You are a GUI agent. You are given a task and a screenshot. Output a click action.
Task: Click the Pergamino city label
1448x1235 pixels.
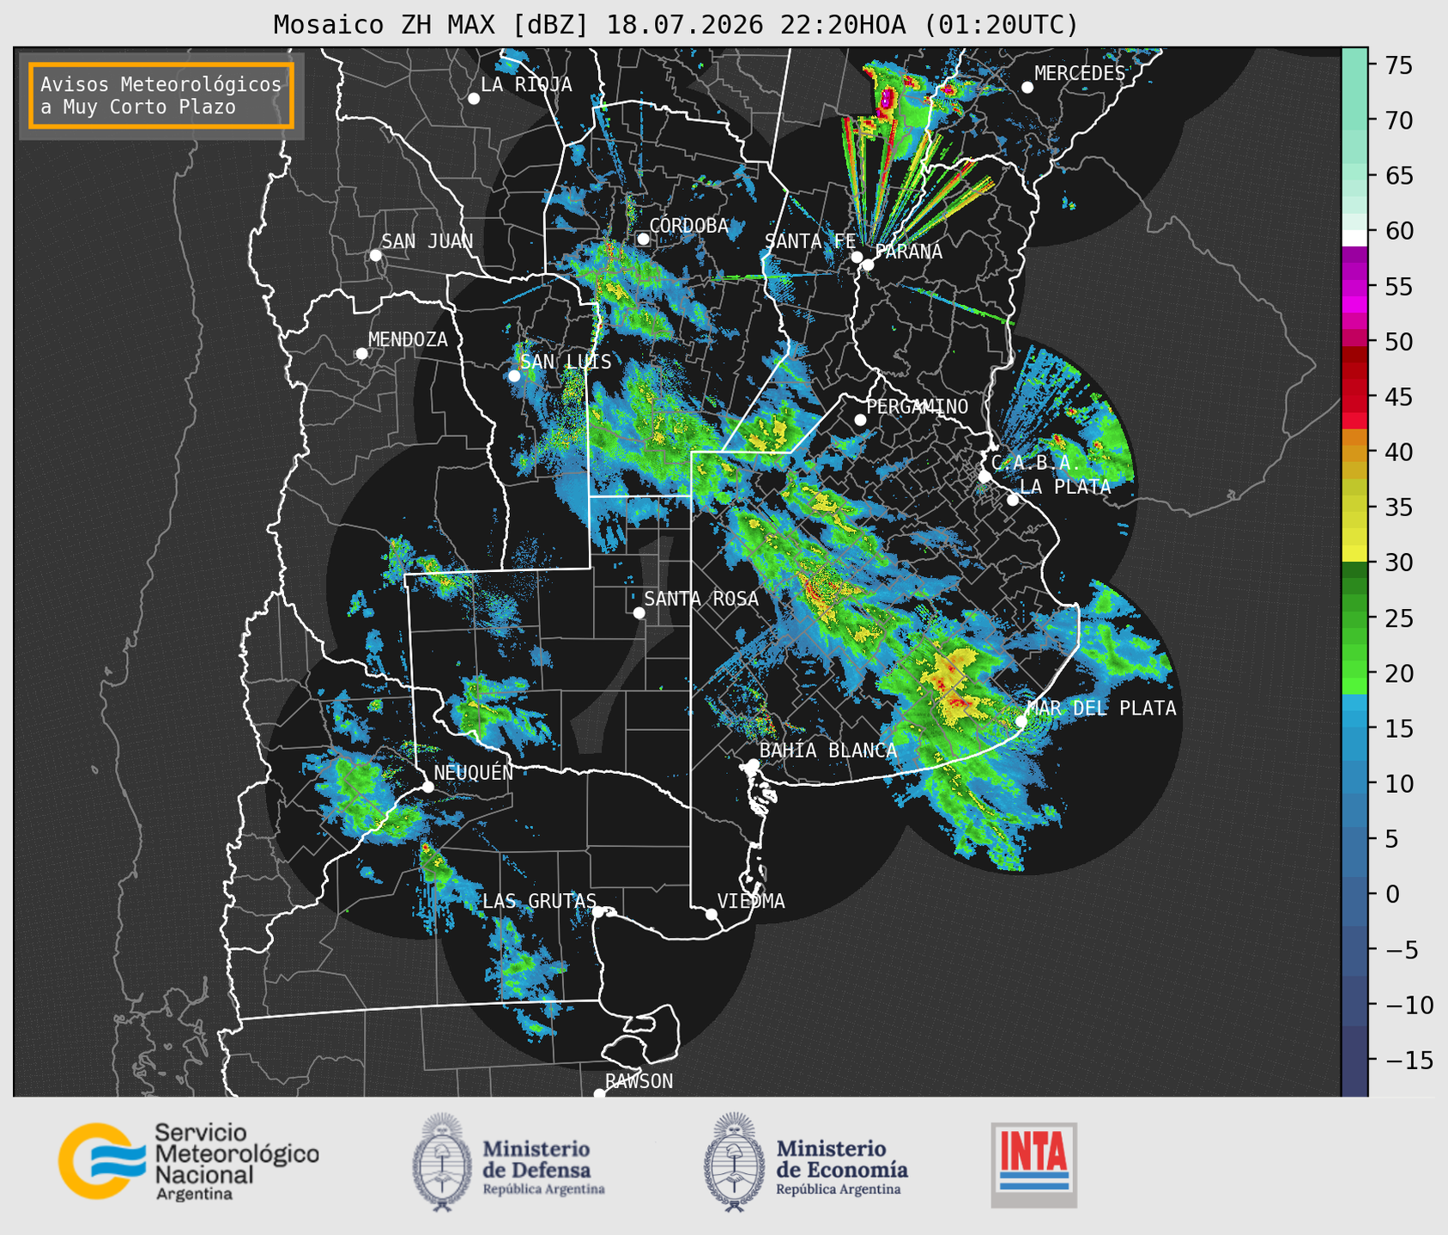click(918, 406)
